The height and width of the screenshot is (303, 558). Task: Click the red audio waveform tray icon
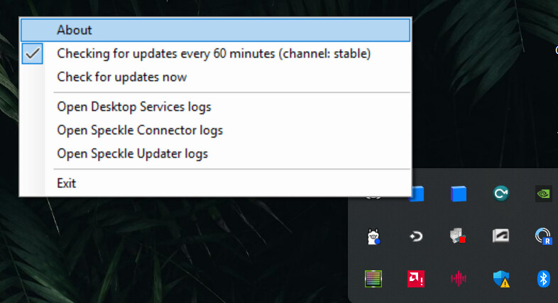click(459, 278)
